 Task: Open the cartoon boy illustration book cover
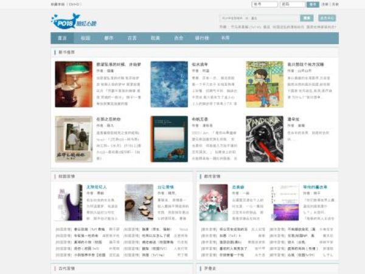[265, 84]
